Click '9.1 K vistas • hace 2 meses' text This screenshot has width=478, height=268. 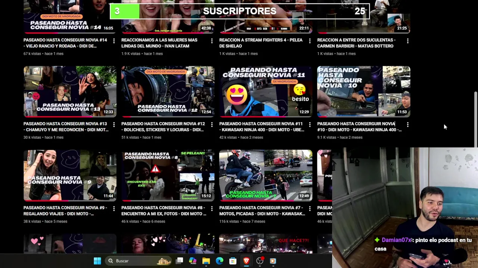coord(340,137)
